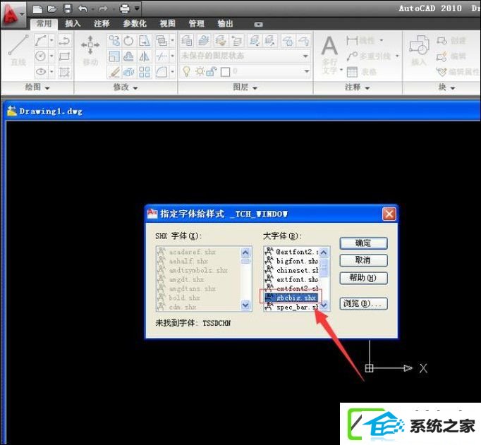Image resolution: width=481 pixels, height=445 pixels.
Task: Click the Table (表格) tool
Action: [362, 72]
